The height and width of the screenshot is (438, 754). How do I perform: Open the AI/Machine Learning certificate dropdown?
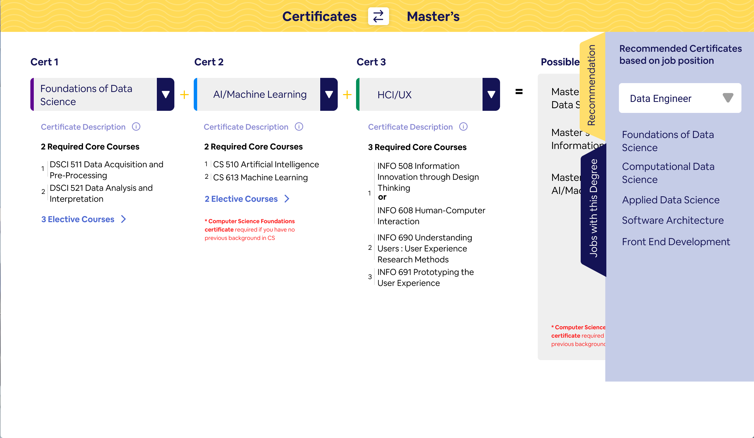coord(329,94)
